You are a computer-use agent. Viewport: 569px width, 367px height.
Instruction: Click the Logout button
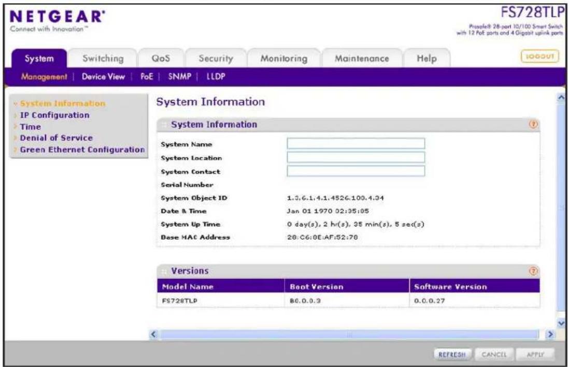[x=539, y=56]
